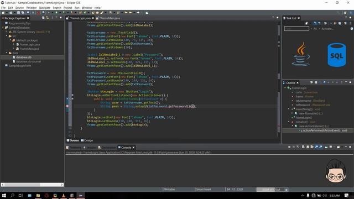The height and width of the screenshot is (199, 354).
Task: Collapse the src folder node
Action: 7,36
